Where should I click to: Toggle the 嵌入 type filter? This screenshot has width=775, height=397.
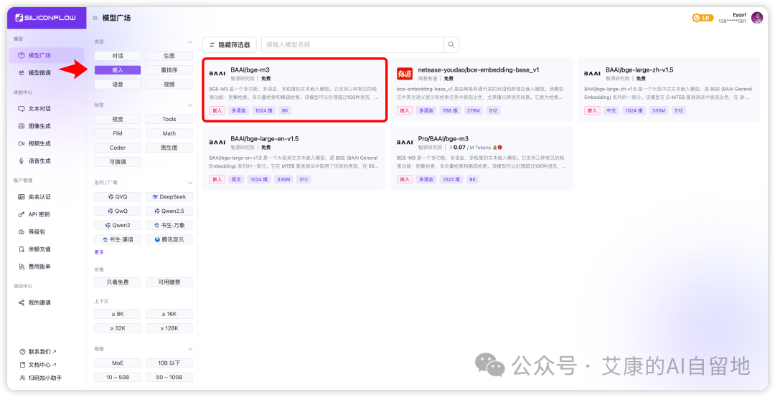[x=118, y=70]
